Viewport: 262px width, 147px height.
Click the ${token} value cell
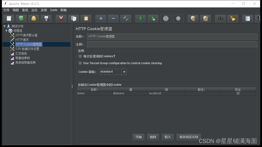coord(131,93)
